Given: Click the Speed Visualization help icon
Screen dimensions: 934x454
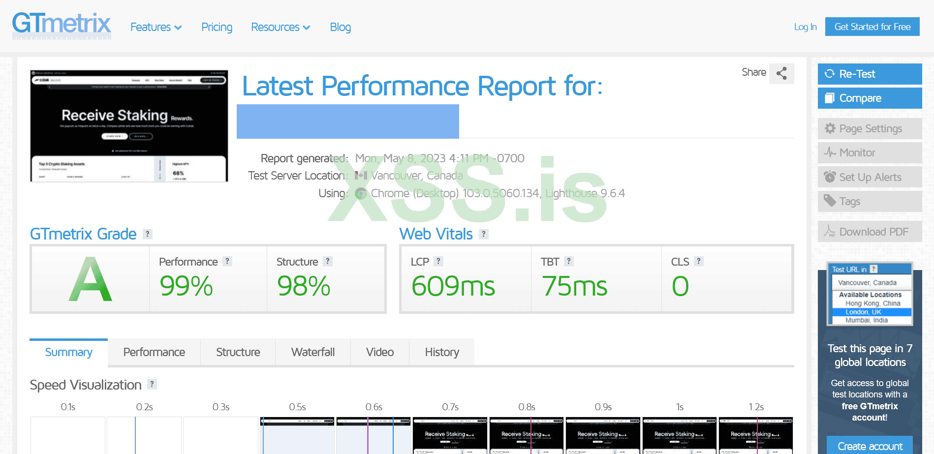Looking at the screenshot, I should (152, 385).
